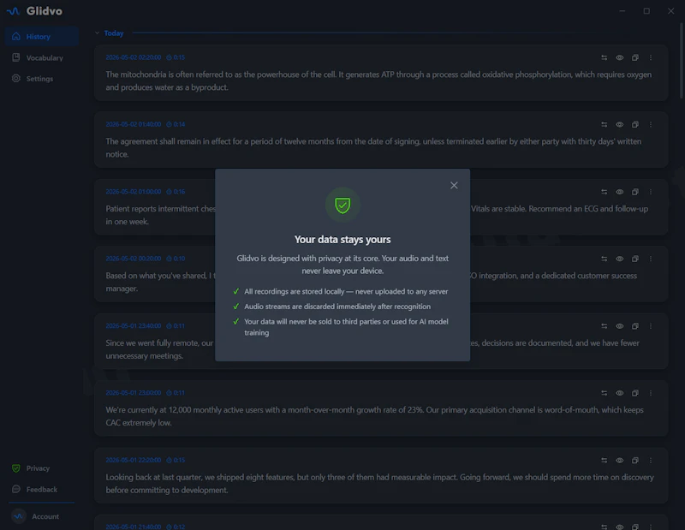The height and width of the screenshot is (530, 685).
Task: Copy the fully remote transcript
Action: [x=635, y=326]
